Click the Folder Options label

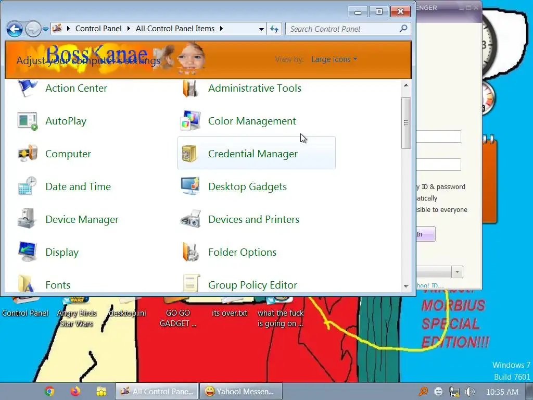(242, 252)
